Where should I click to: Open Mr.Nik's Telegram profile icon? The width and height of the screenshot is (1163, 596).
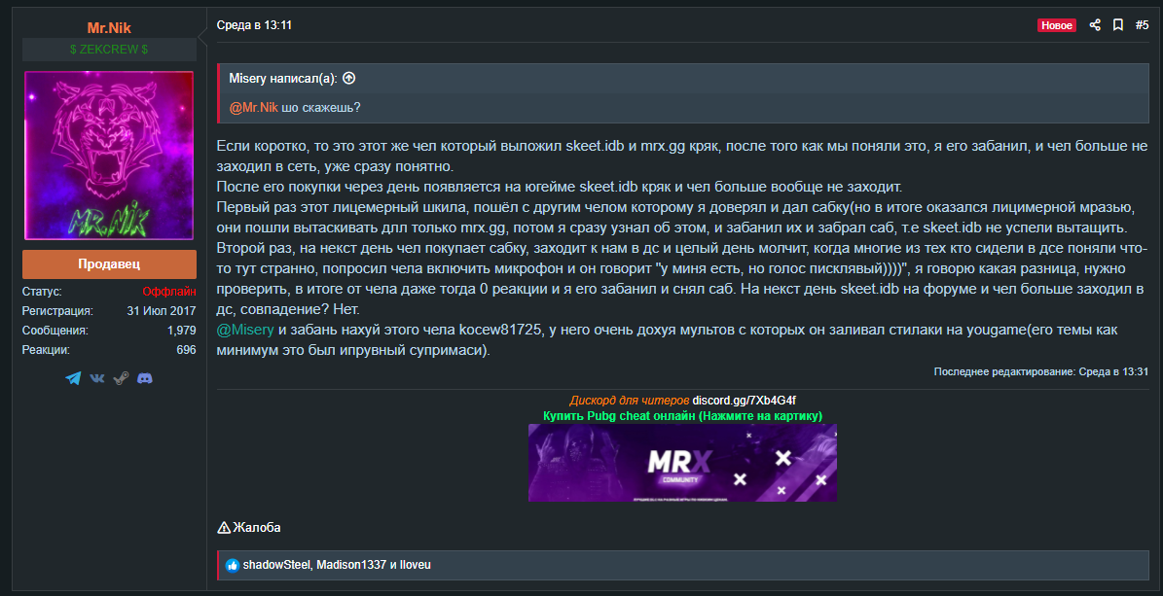(x=73, y=379)
